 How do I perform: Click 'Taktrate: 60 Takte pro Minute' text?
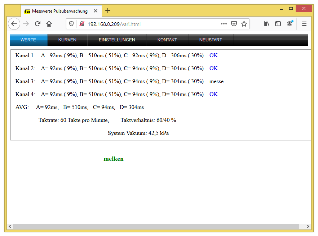coord(74,120)
